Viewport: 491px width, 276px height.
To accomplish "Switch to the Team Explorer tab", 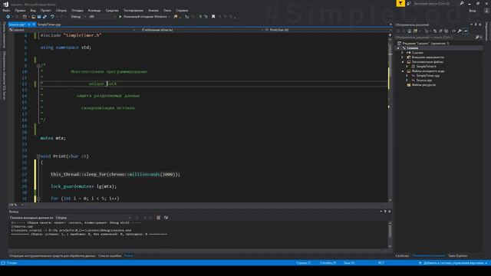I will tap(457, 255).
